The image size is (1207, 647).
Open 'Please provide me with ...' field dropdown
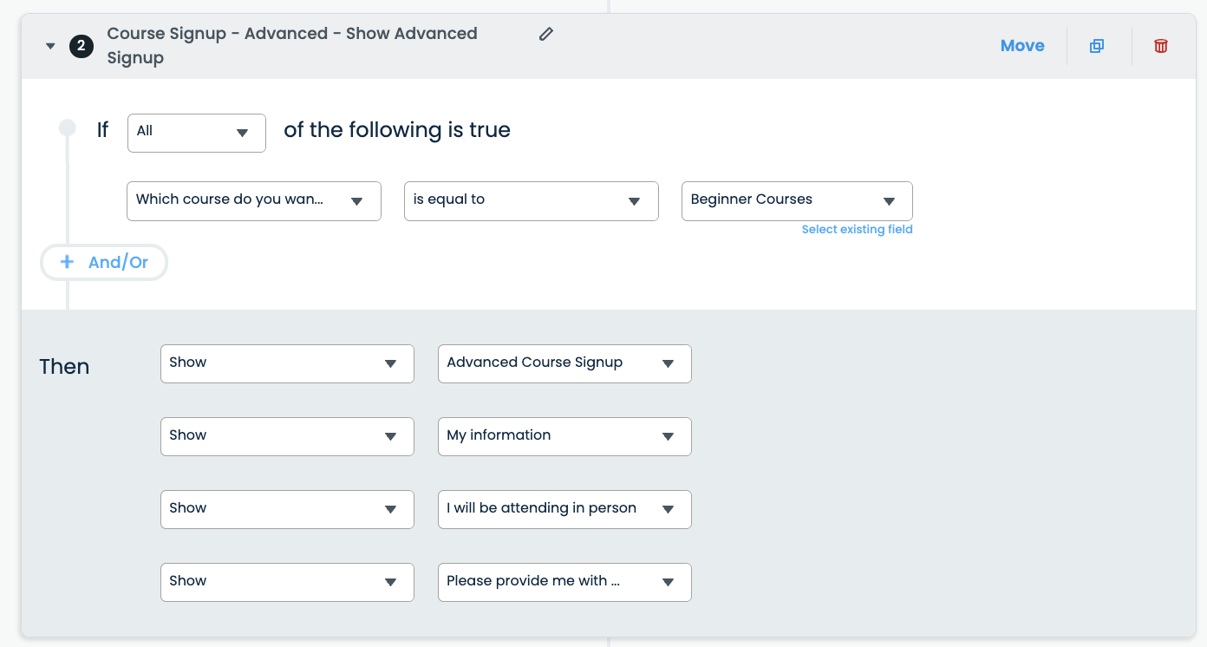564,582
